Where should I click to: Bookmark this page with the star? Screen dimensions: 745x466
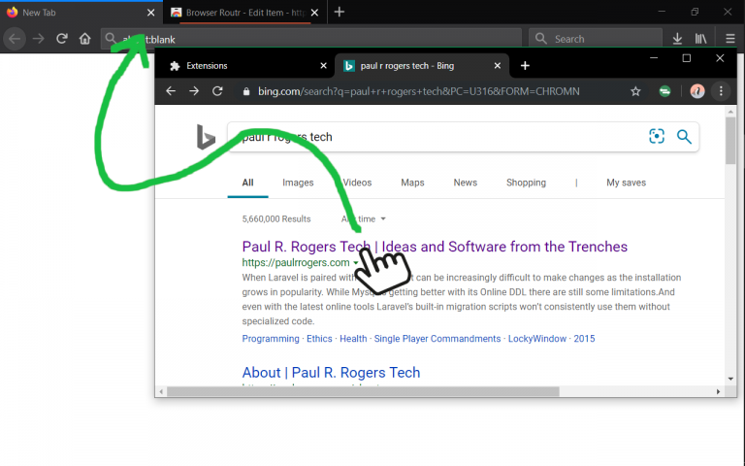635,91
